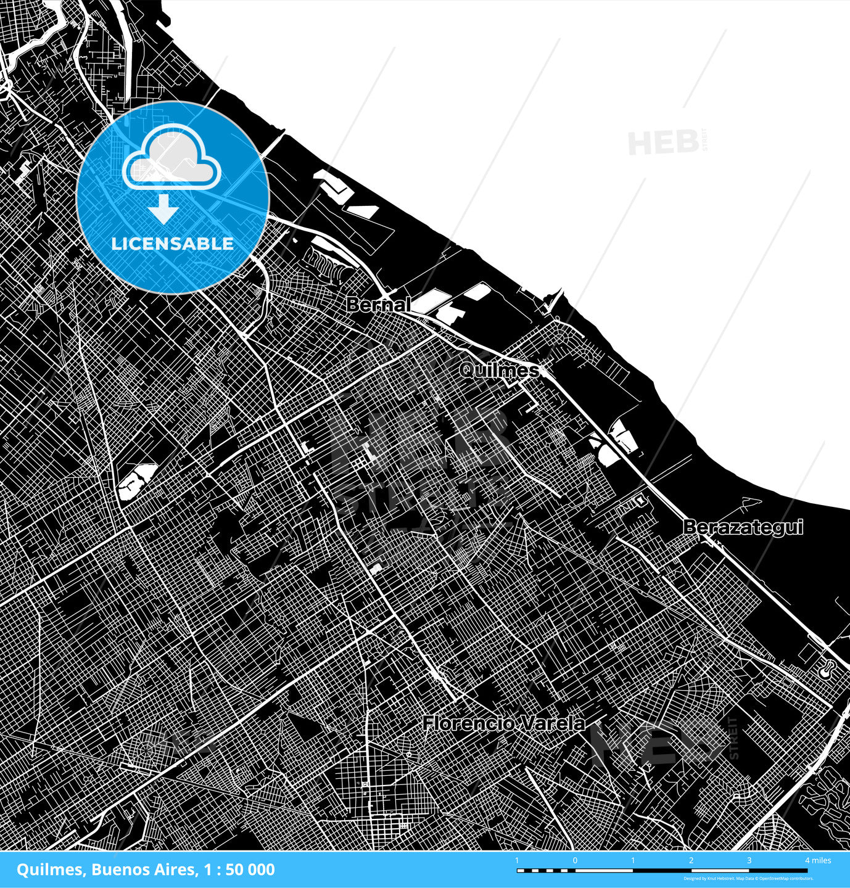
Task: Click the Florencio Varela label
Action: point(504,723)
